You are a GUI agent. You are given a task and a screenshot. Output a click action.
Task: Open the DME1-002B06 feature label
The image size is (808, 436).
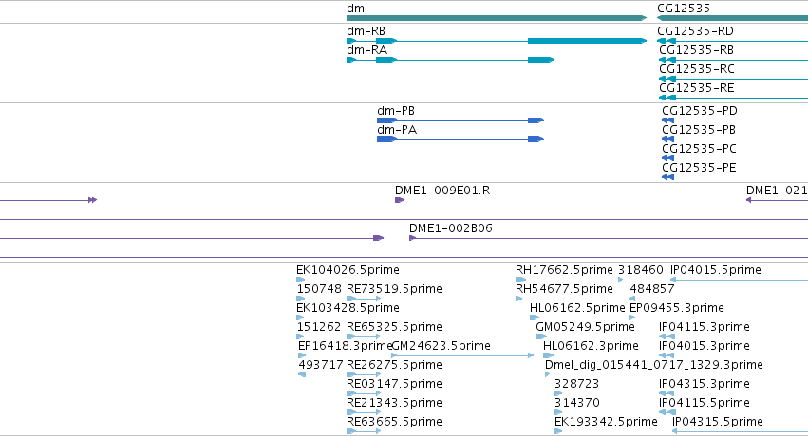(x=451, y=228)
